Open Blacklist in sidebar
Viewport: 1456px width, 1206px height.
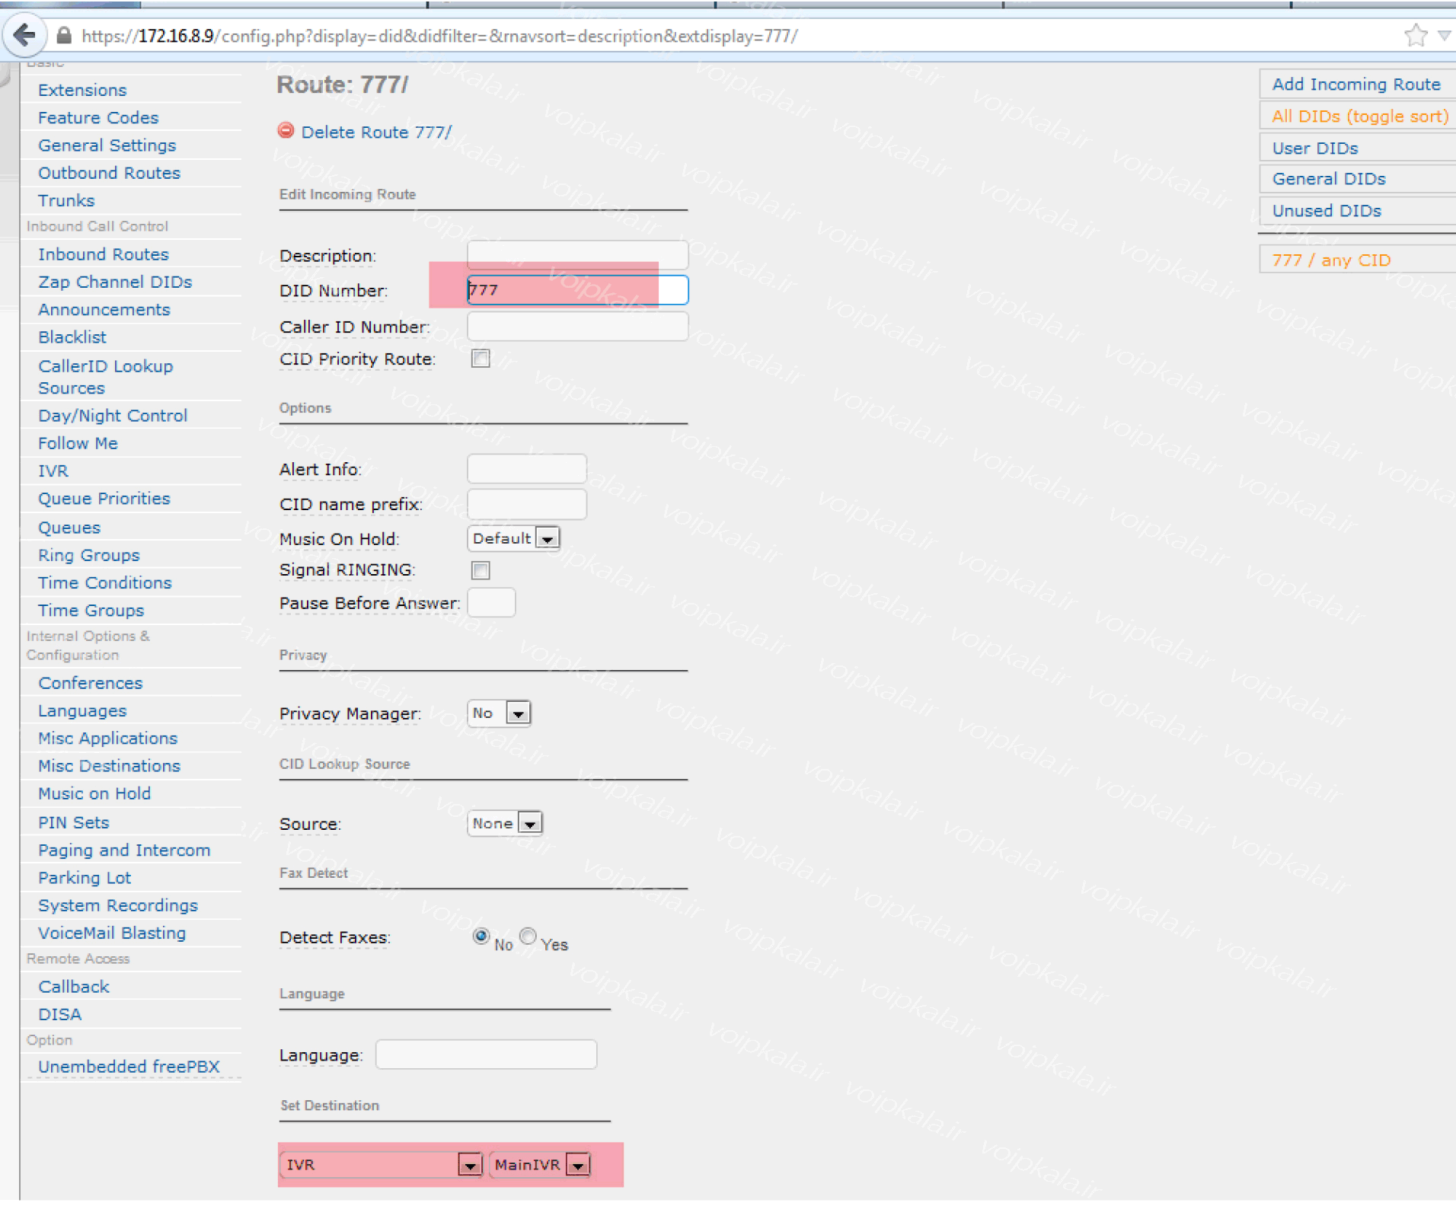click(72, 337)
